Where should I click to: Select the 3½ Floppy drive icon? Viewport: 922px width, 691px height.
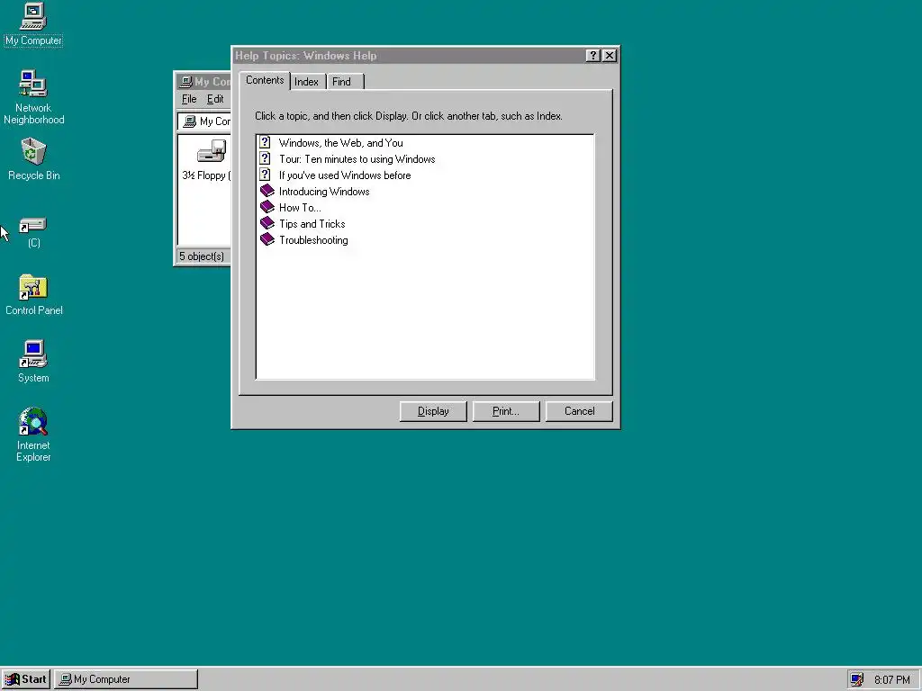point(212,151)
